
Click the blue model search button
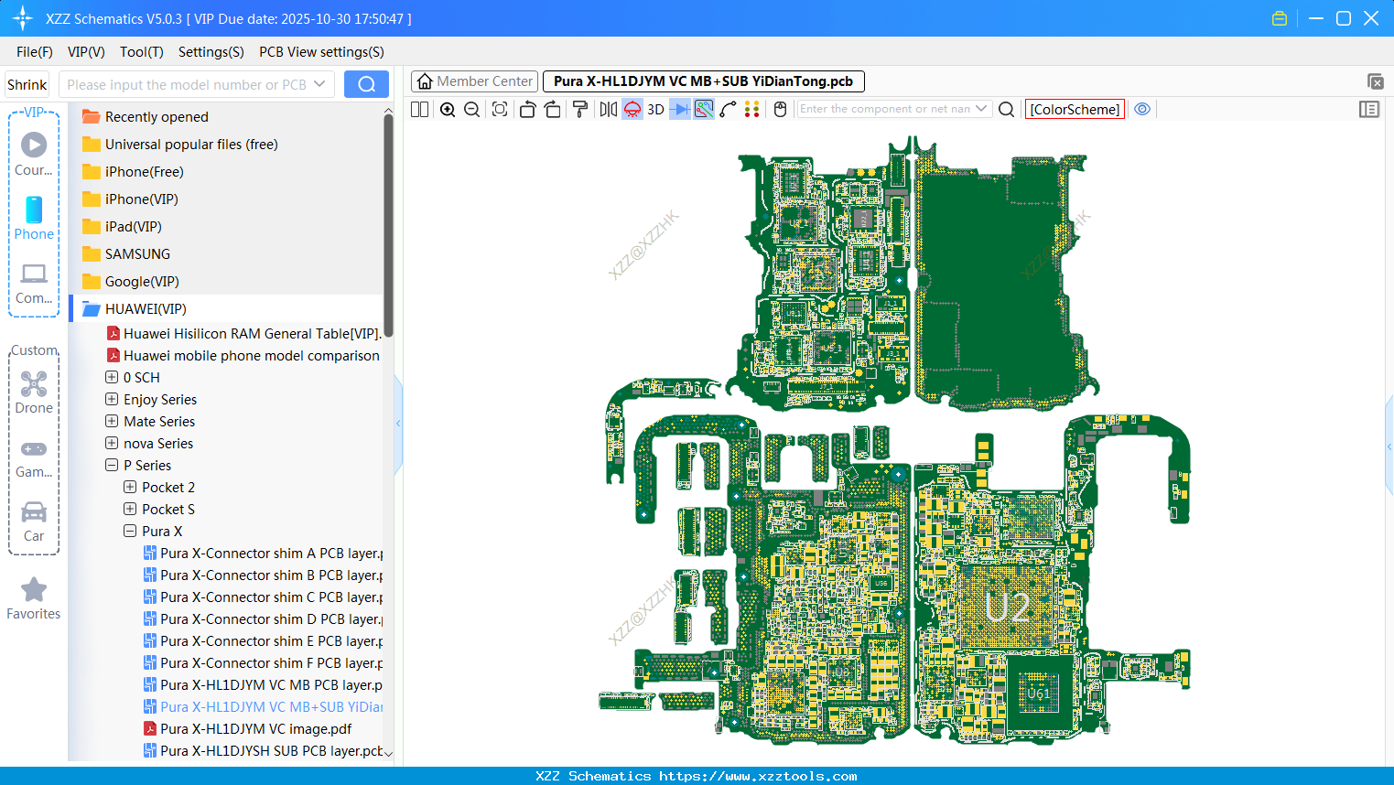coord(366,85)
